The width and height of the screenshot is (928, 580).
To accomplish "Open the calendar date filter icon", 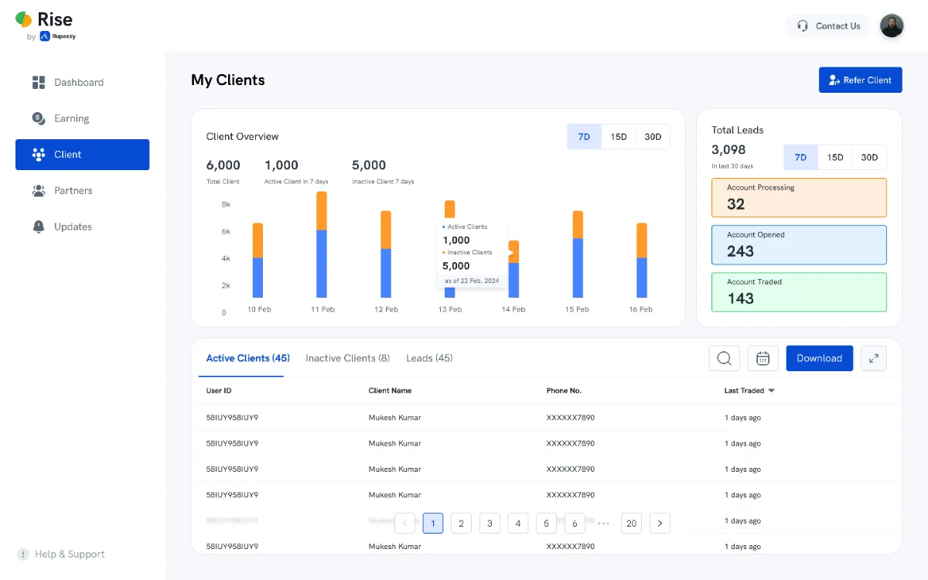I will click(763, 358).
